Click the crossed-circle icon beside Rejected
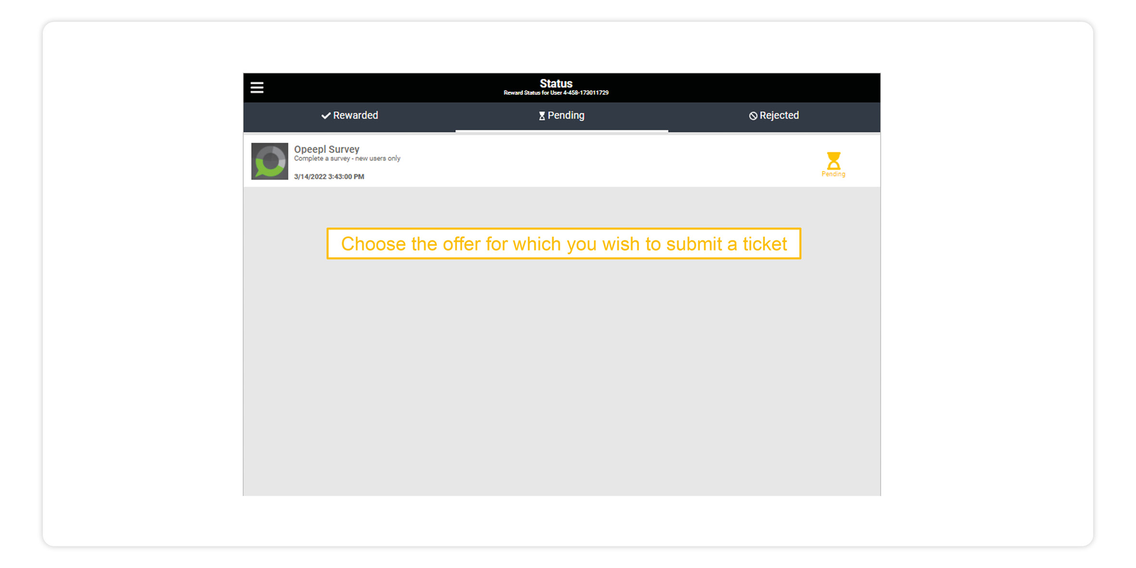 753,116
